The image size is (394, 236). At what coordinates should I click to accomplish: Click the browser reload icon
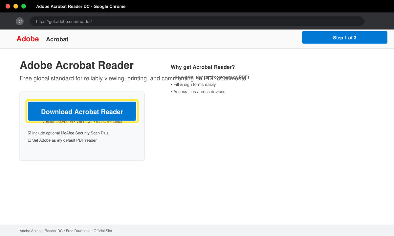tap(20, 21)
